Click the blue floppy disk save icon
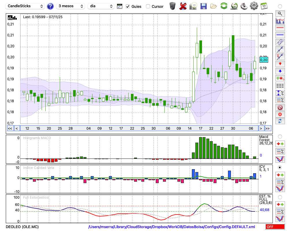 tap(203, 6)
